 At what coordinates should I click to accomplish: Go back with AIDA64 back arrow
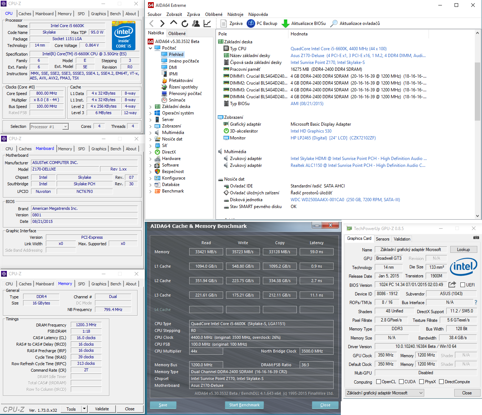[152, 23]
